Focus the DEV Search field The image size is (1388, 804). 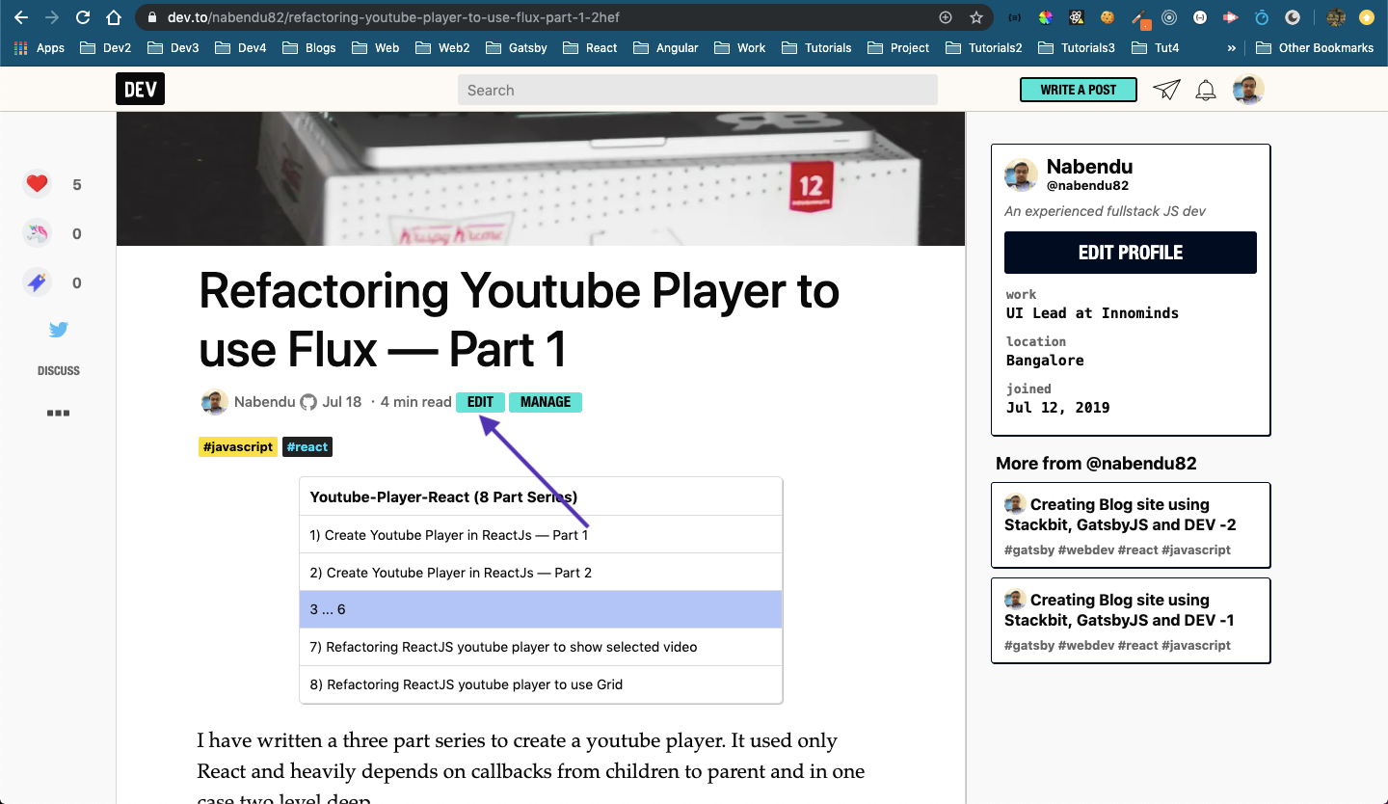tap(698, 90)
